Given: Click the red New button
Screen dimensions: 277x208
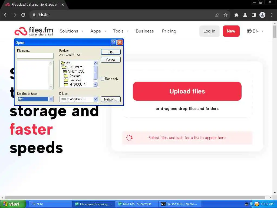Looking at the screenshot, I should (x=231, y=31).
